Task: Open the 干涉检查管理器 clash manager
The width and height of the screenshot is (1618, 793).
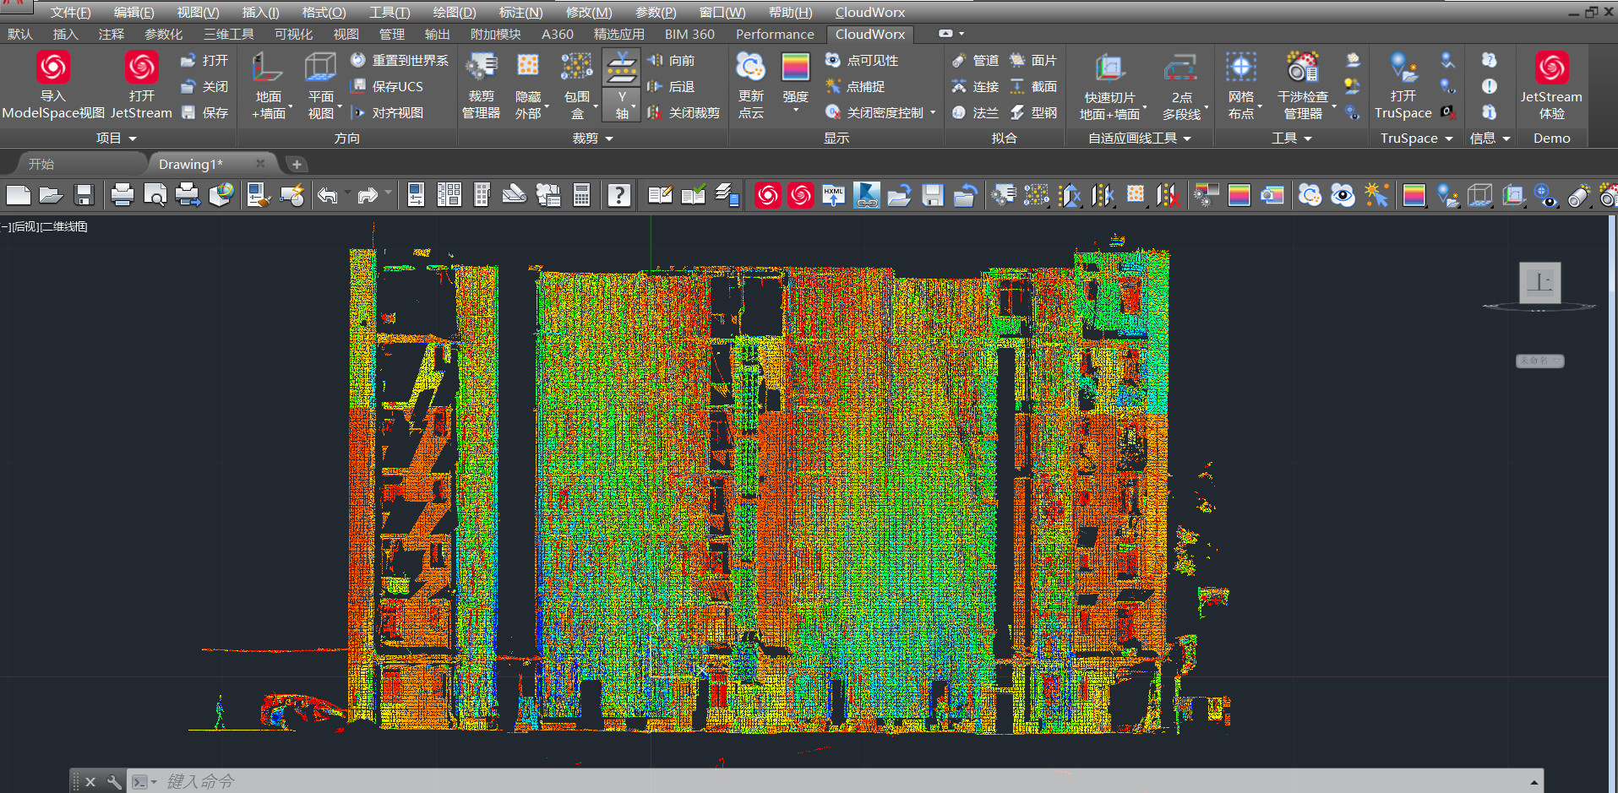Action: 1302,86
